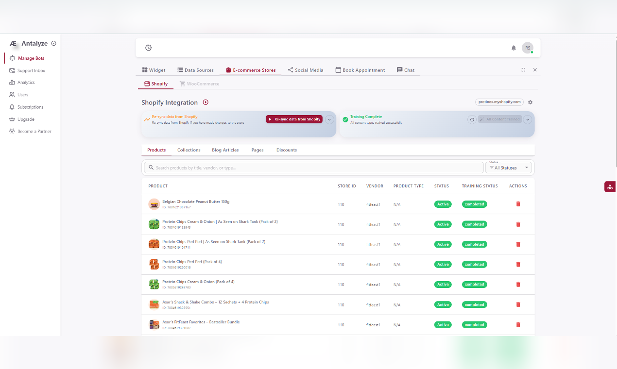Click the All Content Trained button
The image size is (617, 369).
499,119
